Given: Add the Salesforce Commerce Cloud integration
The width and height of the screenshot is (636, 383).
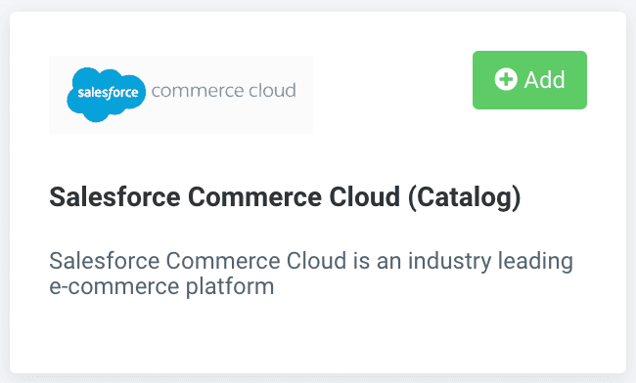Looking at the screenshot, I should click(x=529, y=80).
